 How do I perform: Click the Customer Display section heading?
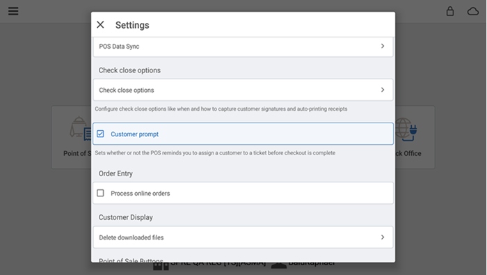[126, 217]
